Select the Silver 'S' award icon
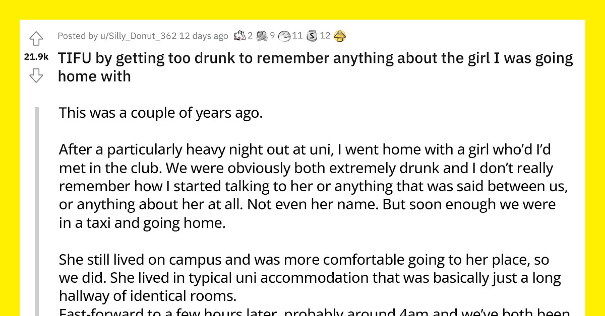Image resolution: width=605 pixels, height=316 pixels. 312,36
